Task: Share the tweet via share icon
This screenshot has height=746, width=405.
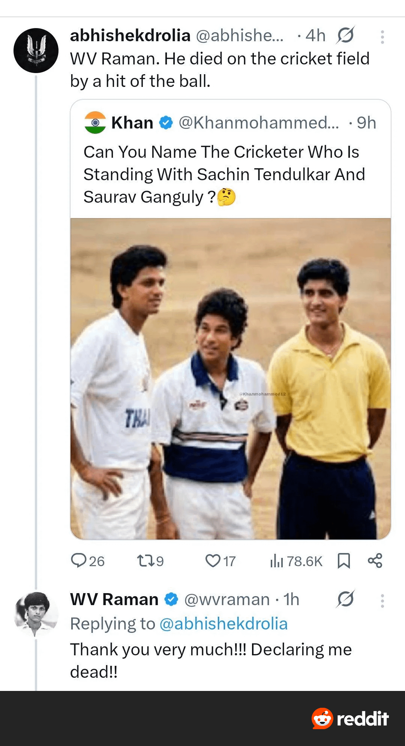Action: point(375,561)
